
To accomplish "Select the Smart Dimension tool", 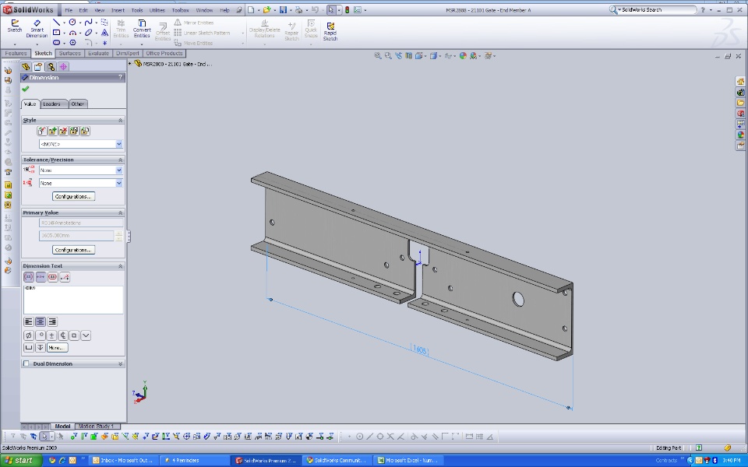I will pyautogui.click(x=37, y=29).
